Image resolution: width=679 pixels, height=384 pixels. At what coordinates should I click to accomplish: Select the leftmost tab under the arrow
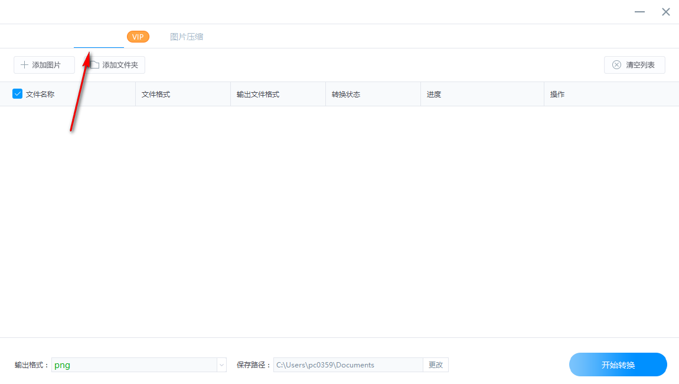point(99,36)
